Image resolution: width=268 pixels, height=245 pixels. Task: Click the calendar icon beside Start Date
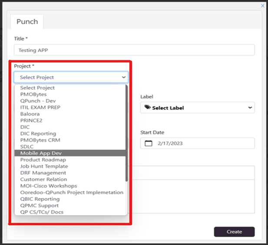pyautogui.click(x=149, y=143)
